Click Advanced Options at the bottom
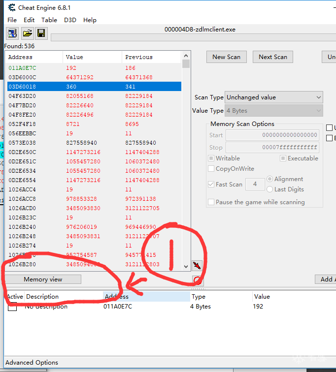Viewport: 336px width, 372px height. pyautogui.click(x=32, y=363)
